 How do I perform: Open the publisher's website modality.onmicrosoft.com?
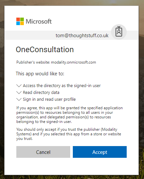73,62
